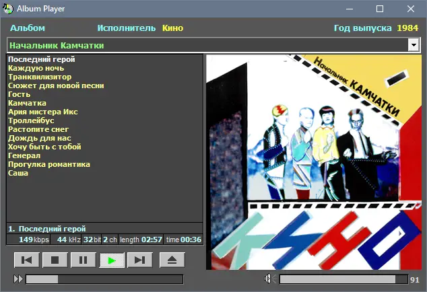Click the artist name Кино
Viewport: 427px width, 292px height.
172,28
